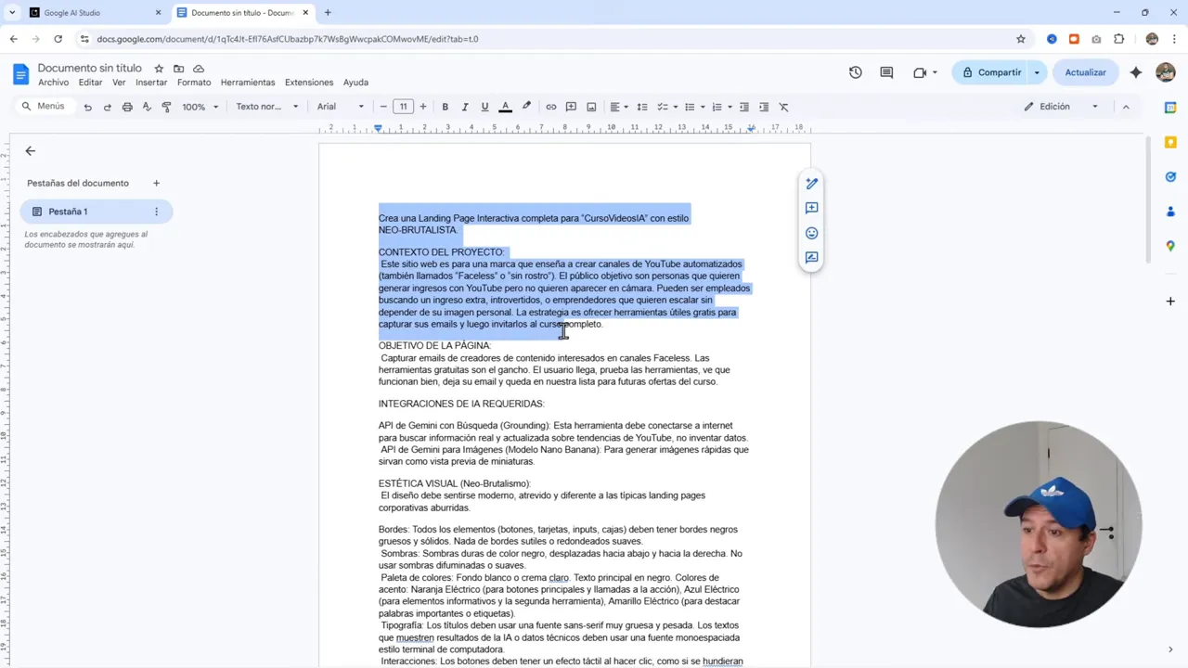Open the paint format tool
This screenshot has width=1188, height=668.
166,106
